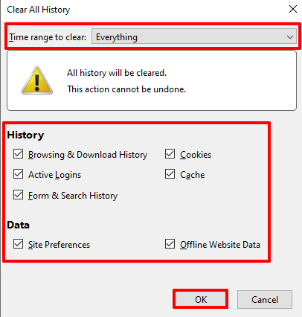This screenshot has height=317, width=302.
Task: Disable the Active Logins option
Action: tap(19, 174)
